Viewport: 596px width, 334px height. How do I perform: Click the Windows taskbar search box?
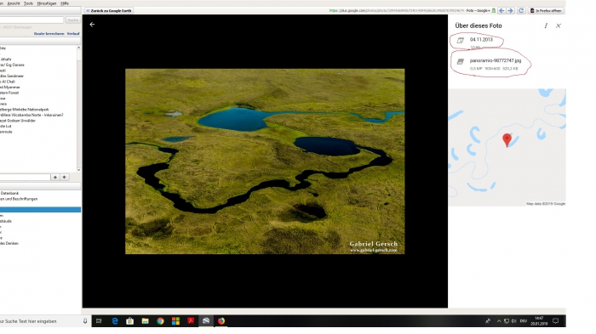(x=40, y=321)
